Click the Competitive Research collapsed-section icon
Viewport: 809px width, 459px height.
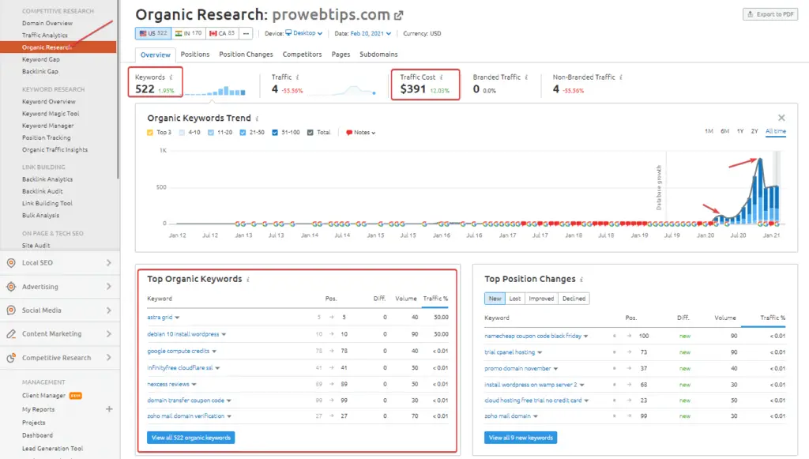coord(11,358)
